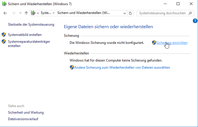198x127 pixels.
Task: Click the text Die Windows-Sicherung wurde nicht konfiguriert.
Action: [x=107, y=43]
